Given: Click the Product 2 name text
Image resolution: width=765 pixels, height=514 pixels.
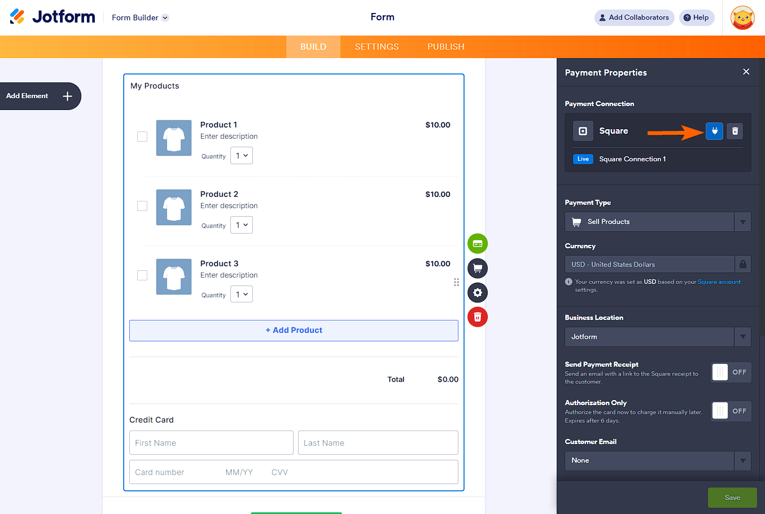Looking at the screenshot, I should [x=219, y=194].
